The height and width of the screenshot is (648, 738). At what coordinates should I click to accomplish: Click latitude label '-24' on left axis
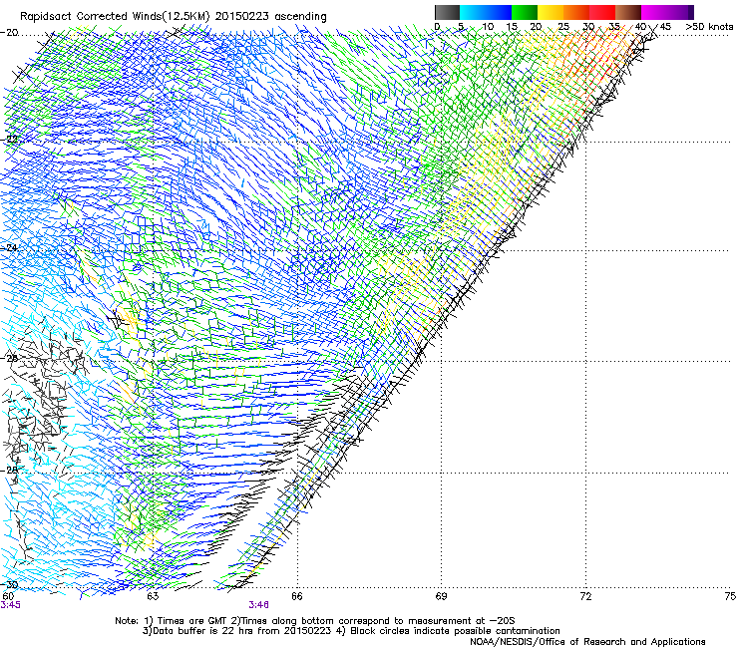tap(9, 247)
